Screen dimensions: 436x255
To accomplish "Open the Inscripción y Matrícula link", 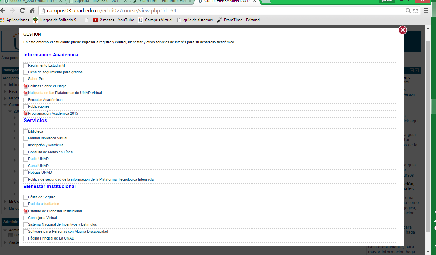I will point(45,145).
